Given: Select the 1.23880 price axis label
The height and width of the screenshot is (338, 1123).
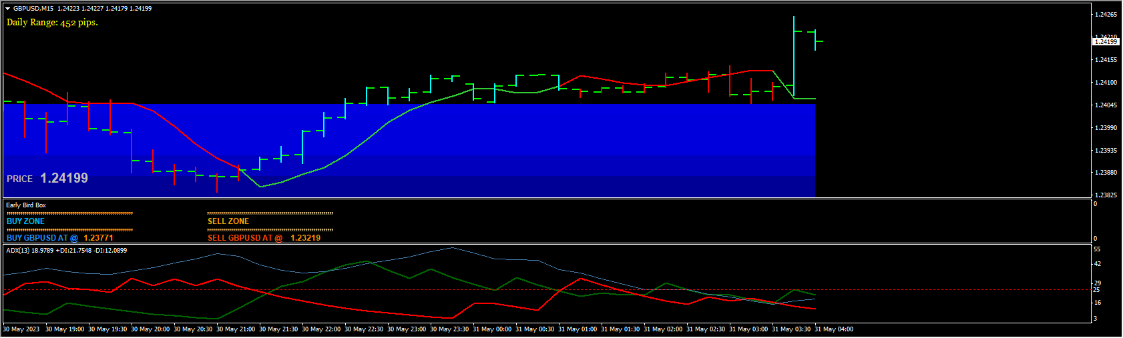Looking at the screenshot, I should tap(1106, 173).
